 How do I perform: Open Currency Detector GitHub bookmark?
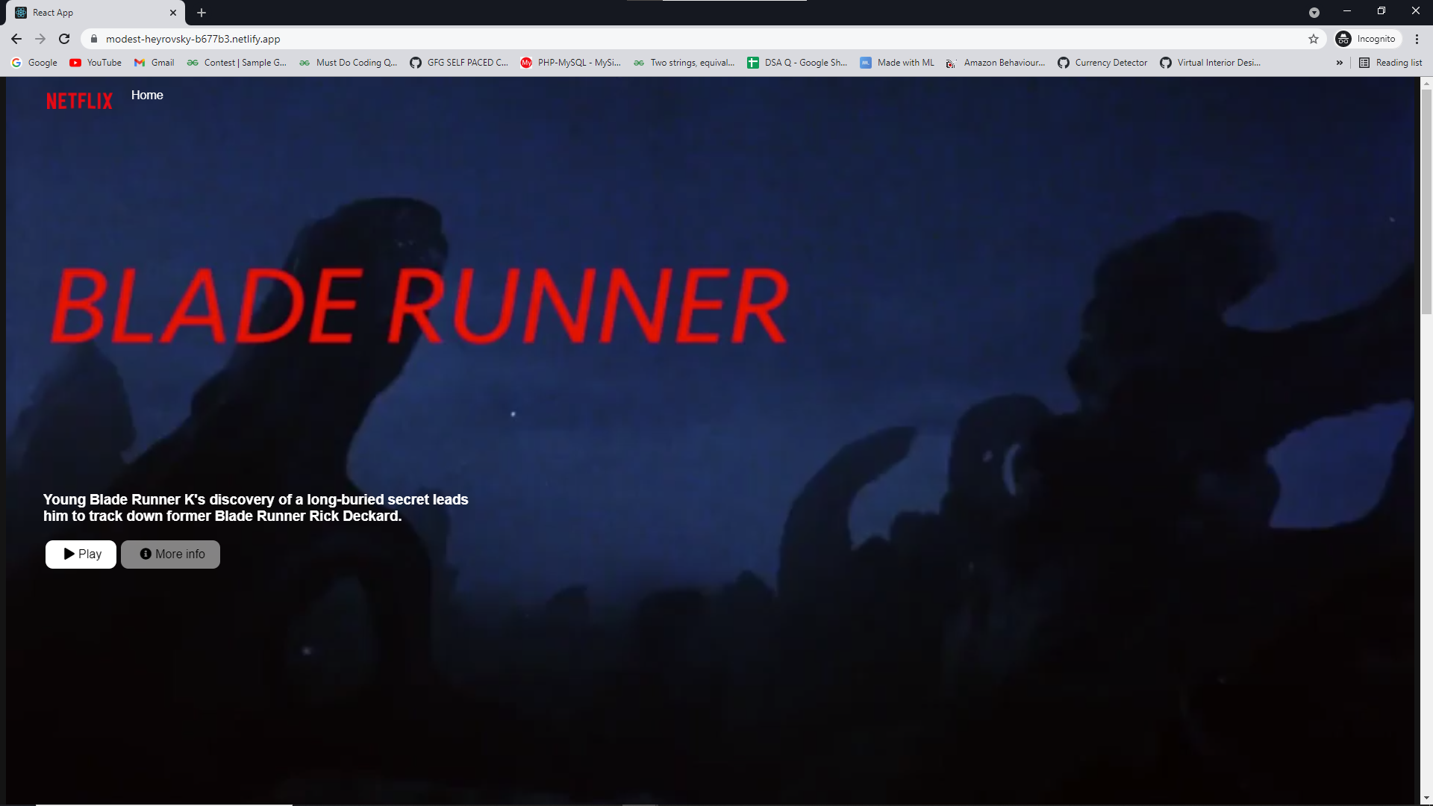(1102, 63)
